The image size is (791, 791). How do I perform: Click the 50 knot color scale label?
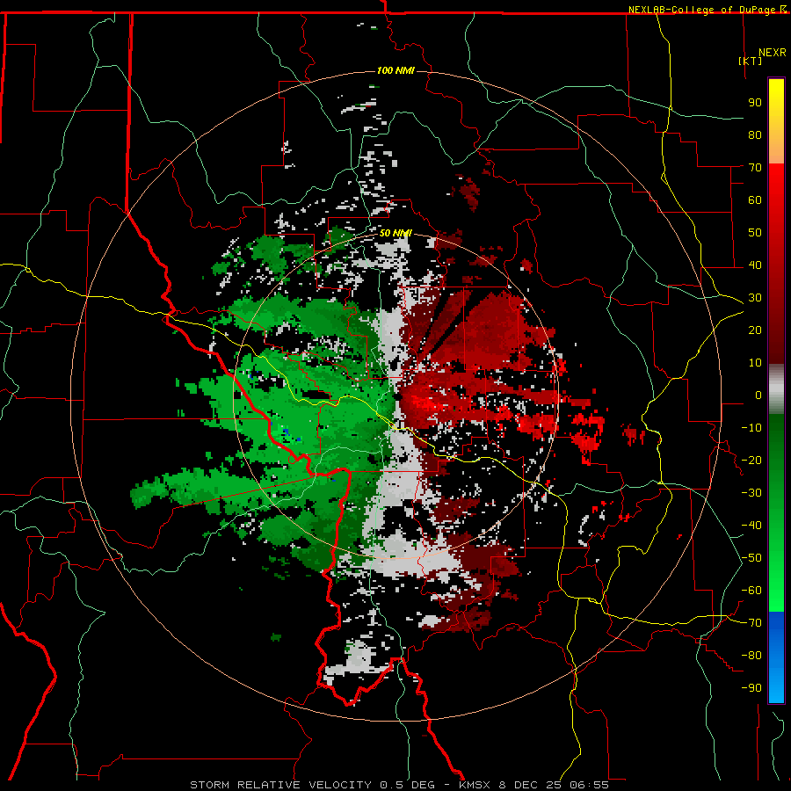(x=755, y=233)
